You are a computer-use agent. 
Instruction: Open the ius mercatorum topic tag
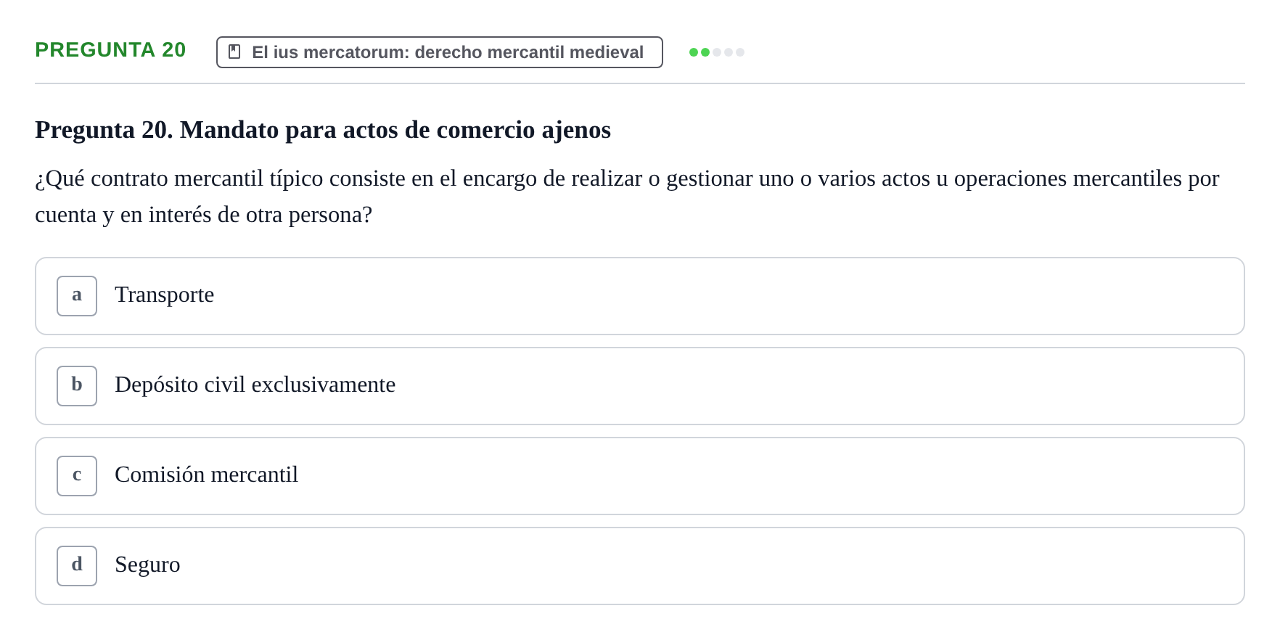coord(440,52)
